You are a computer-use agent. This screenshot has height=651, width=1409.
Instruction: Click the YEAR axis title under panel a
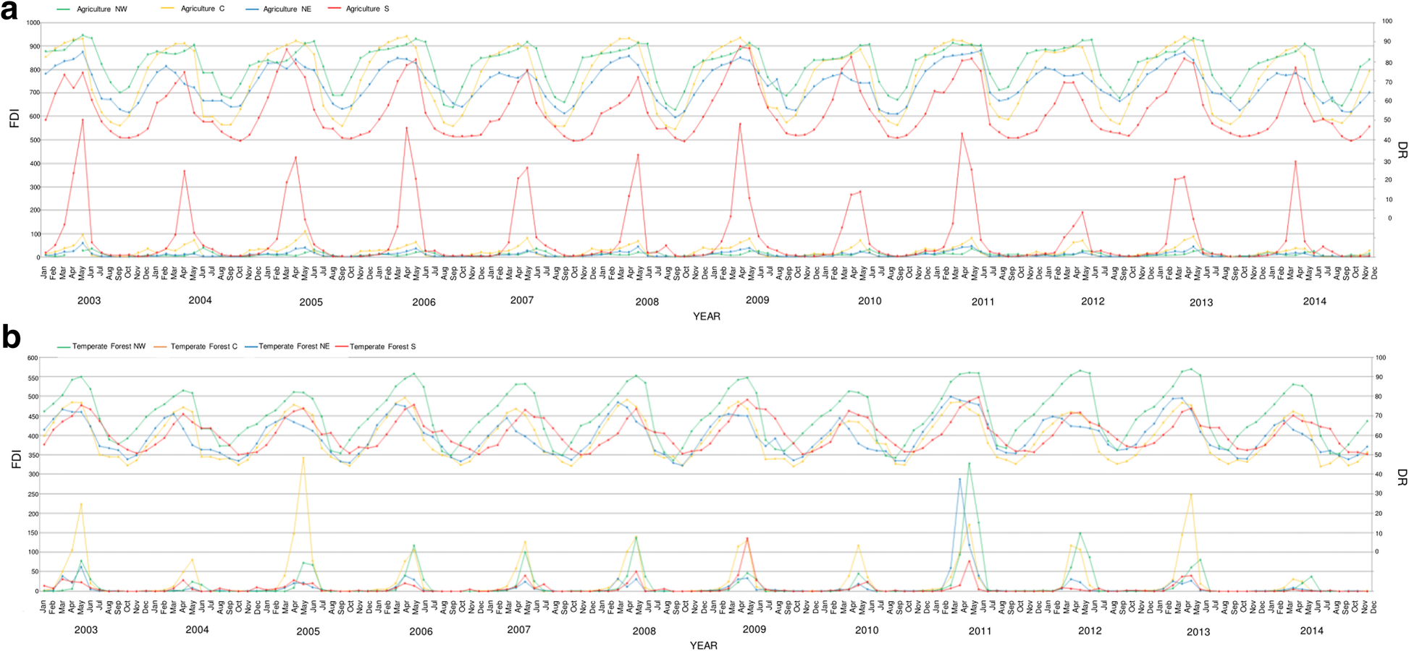point(707,316)
